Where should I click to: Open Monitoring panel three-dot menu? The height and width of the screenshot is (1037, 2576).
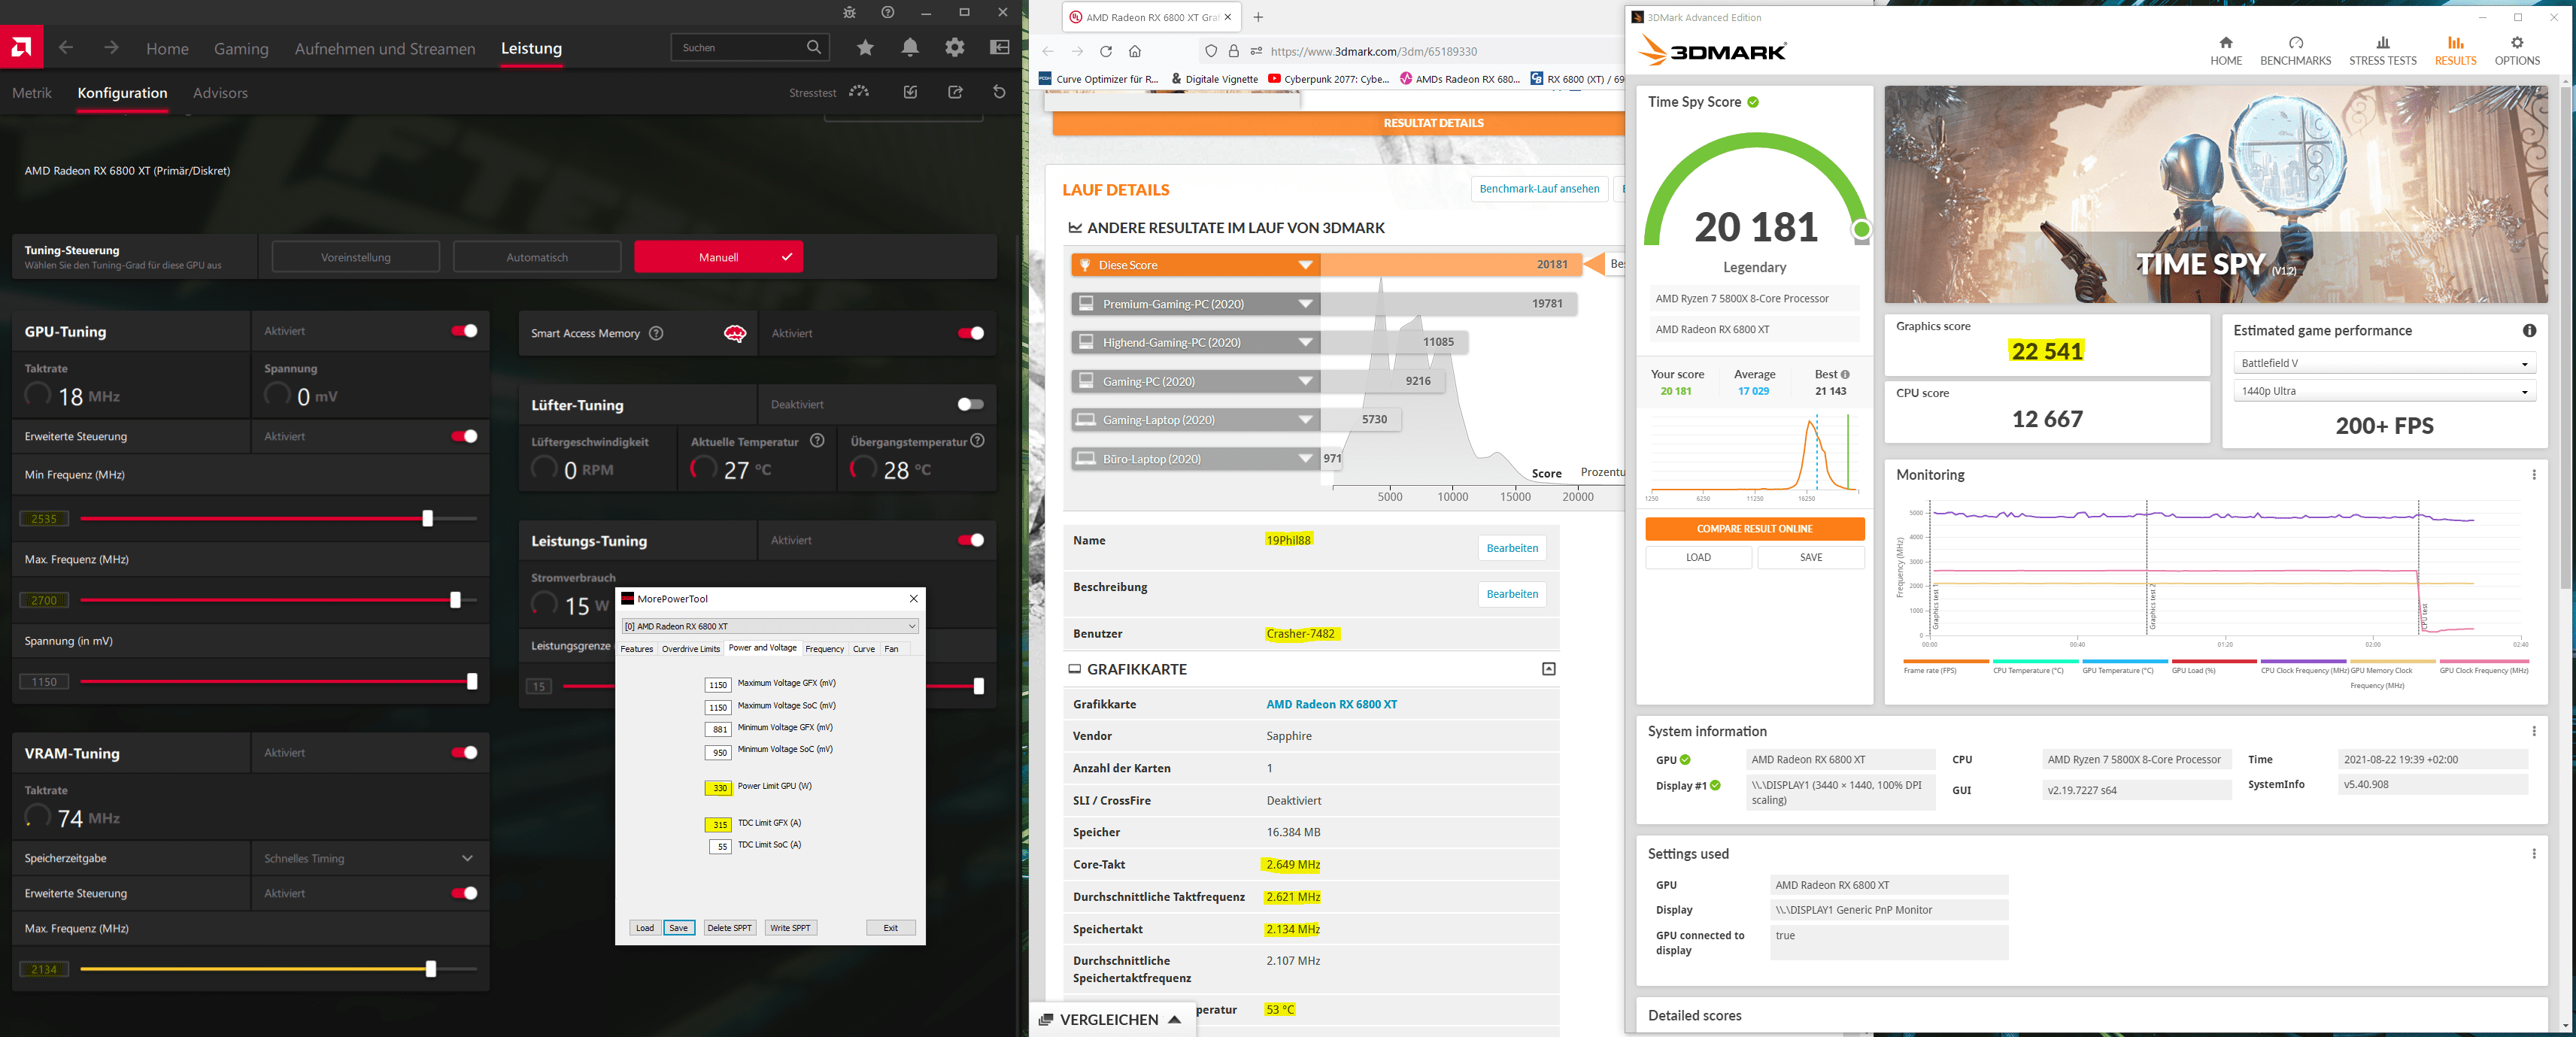pos(2533,475)
